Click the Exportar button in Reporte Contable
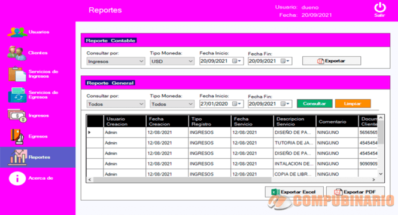Viewport: 398px width, 215px height. coord(332,61)
